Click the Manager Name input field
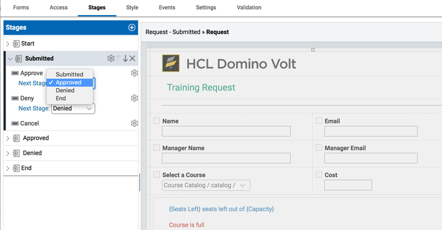 pyautogui.click(x=226, y=158)
